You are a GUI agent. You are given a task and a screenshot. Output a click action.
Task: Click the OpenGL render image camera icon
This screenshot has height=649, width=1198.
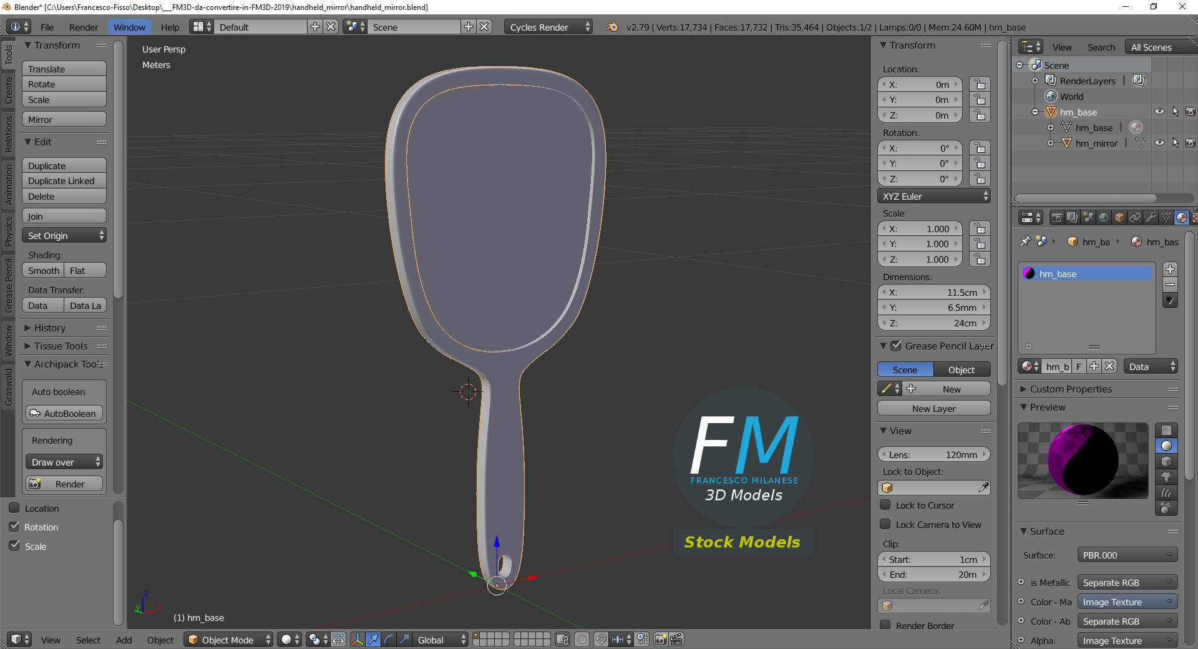click(x=661, y=640)
